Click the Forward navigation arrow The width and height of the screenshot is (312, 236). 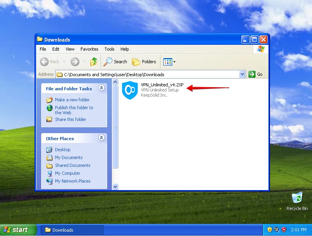(x=75, y=62)
